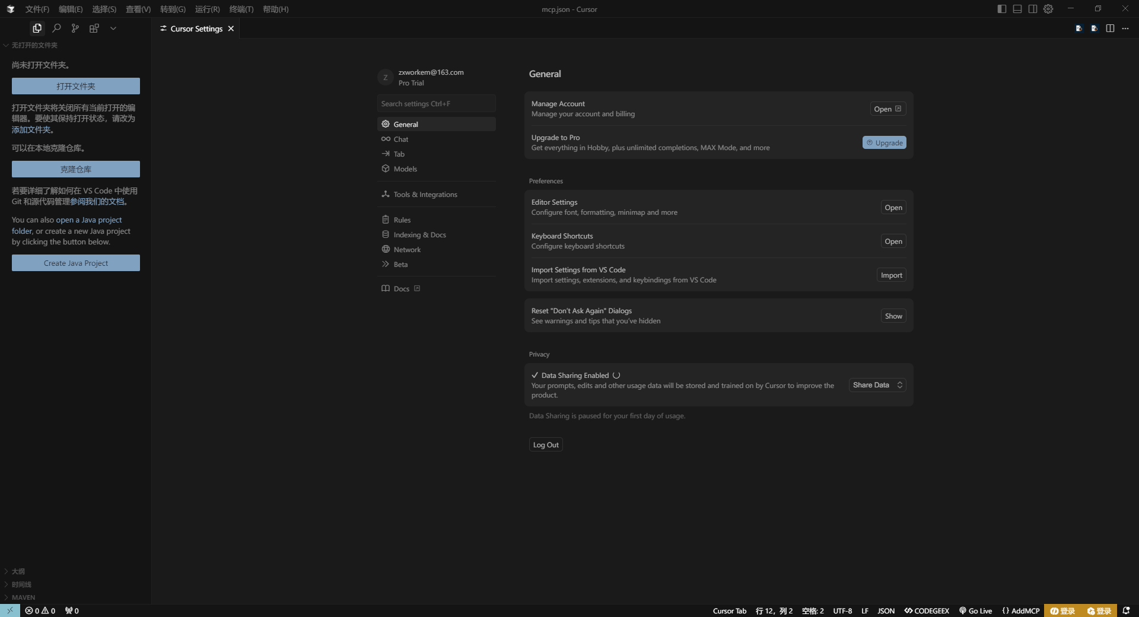Viewport: 1139px width, 617px height.
Task: Open errors and warnings status indicator
Action: coord(40,610)
